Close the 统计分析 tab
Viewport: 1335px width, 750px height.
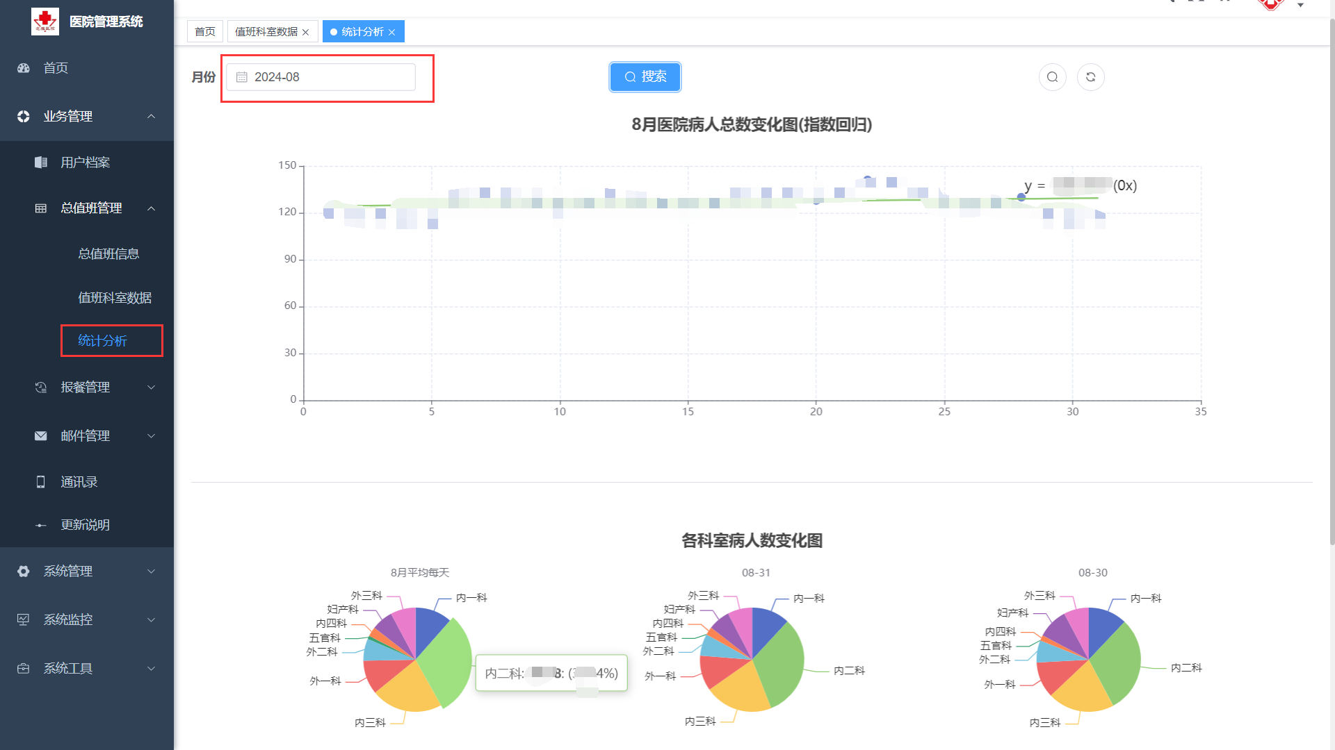pos(392,32)
